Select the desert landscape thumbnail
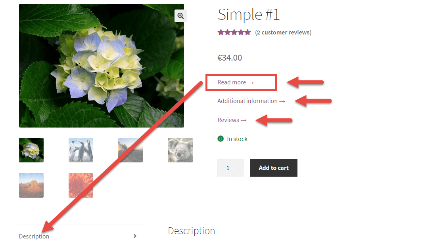Image resolution: width=445 pixels, height=244 pixels. pyautogui.click(x=31, y=185)
